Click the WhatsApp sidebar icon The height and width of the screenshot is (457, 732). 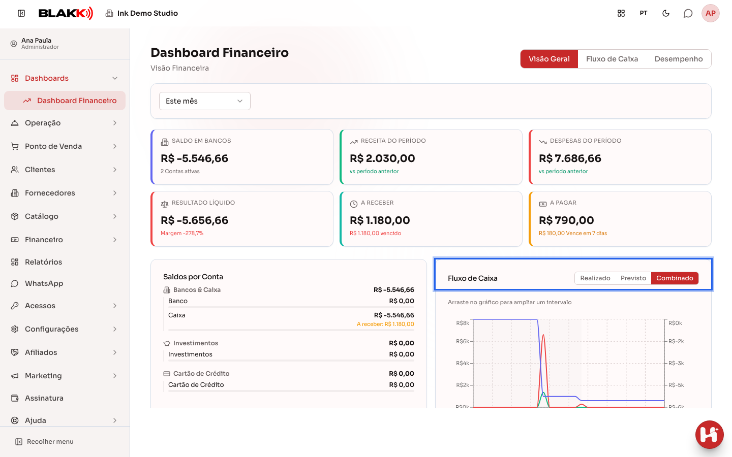click(x=15, y=283)
